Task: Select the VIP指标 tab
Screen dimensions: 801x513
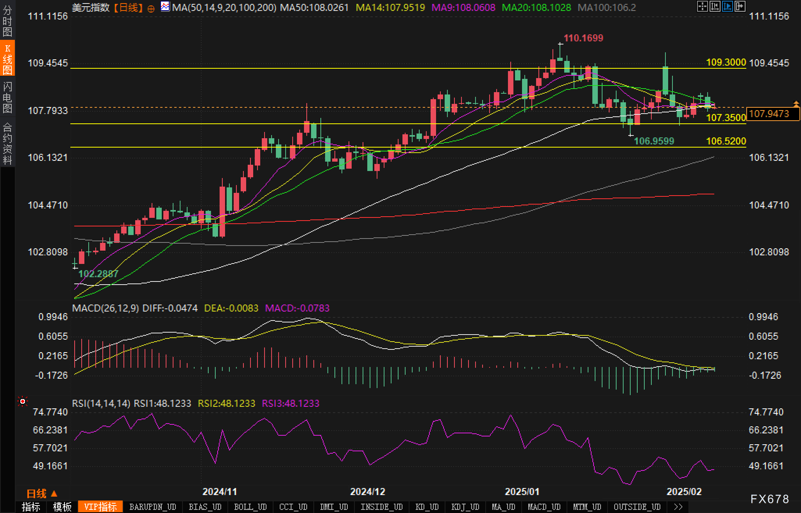Action: click(x=100, y=507)
